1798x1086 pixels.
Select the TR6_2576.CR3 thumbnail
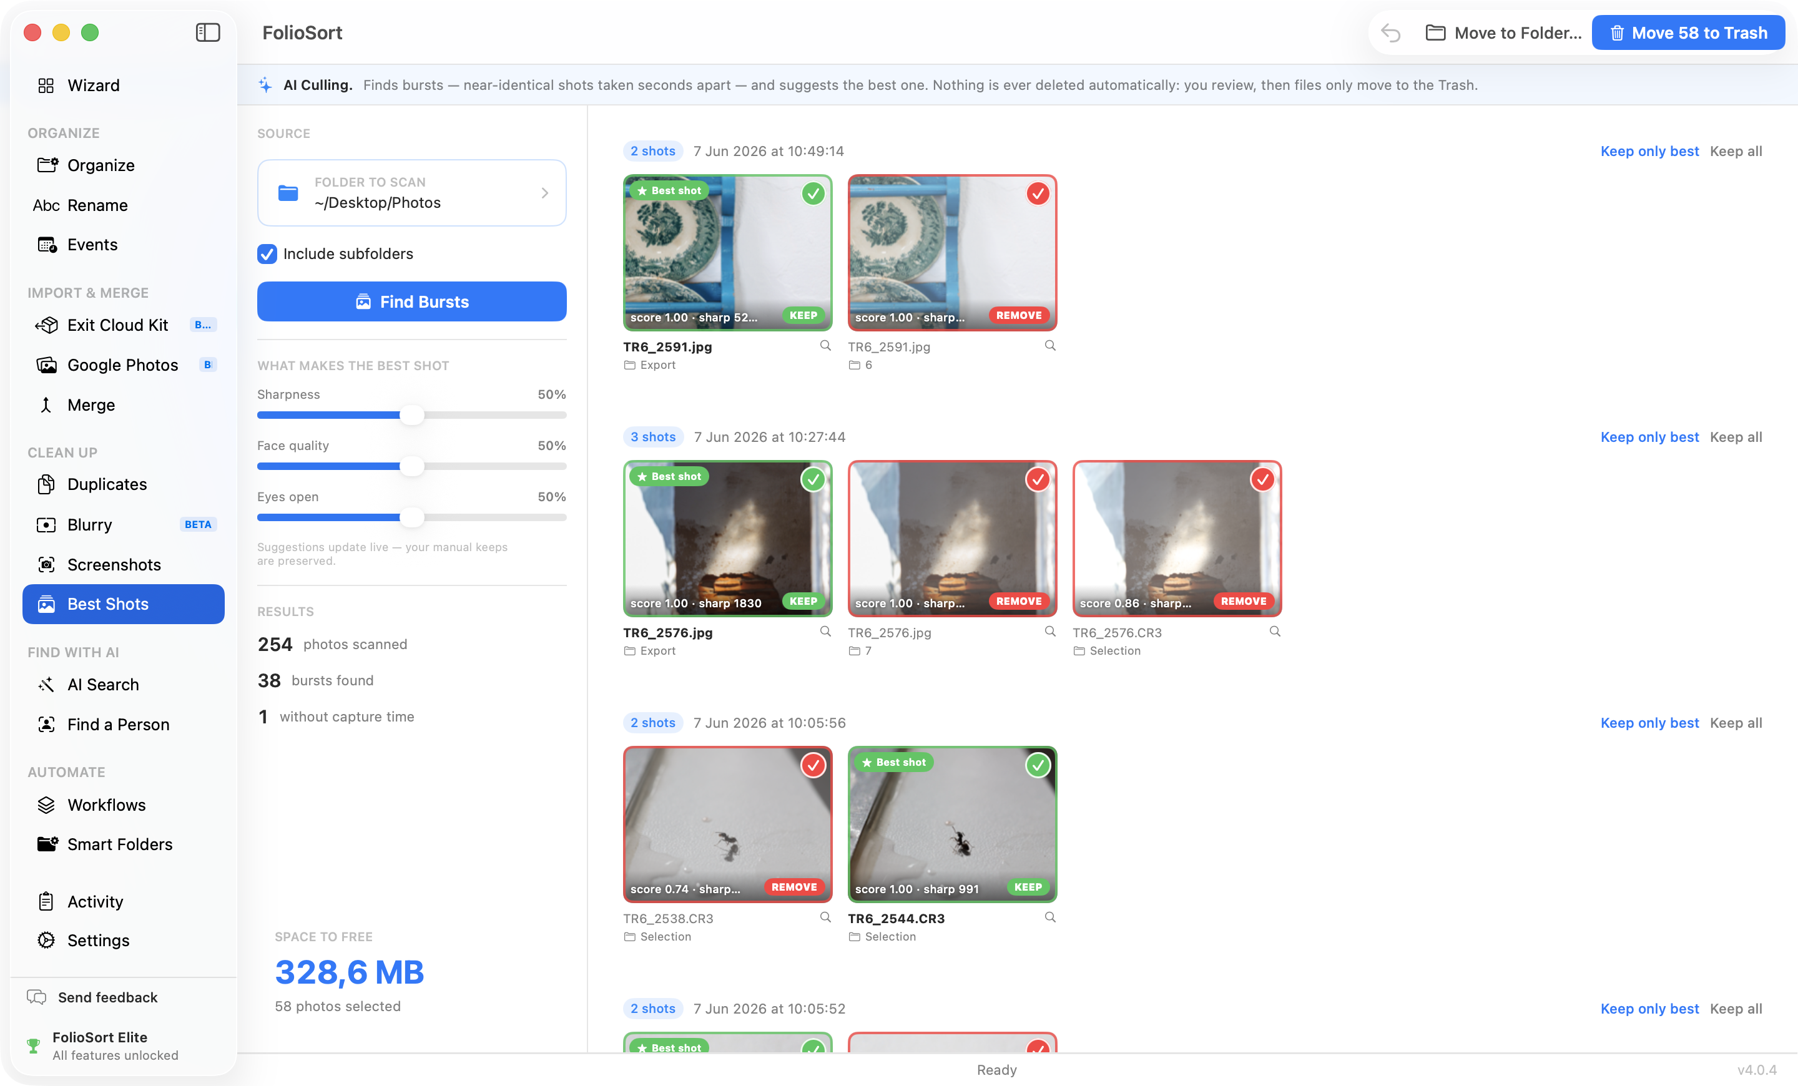click(x=1177, y=538)
